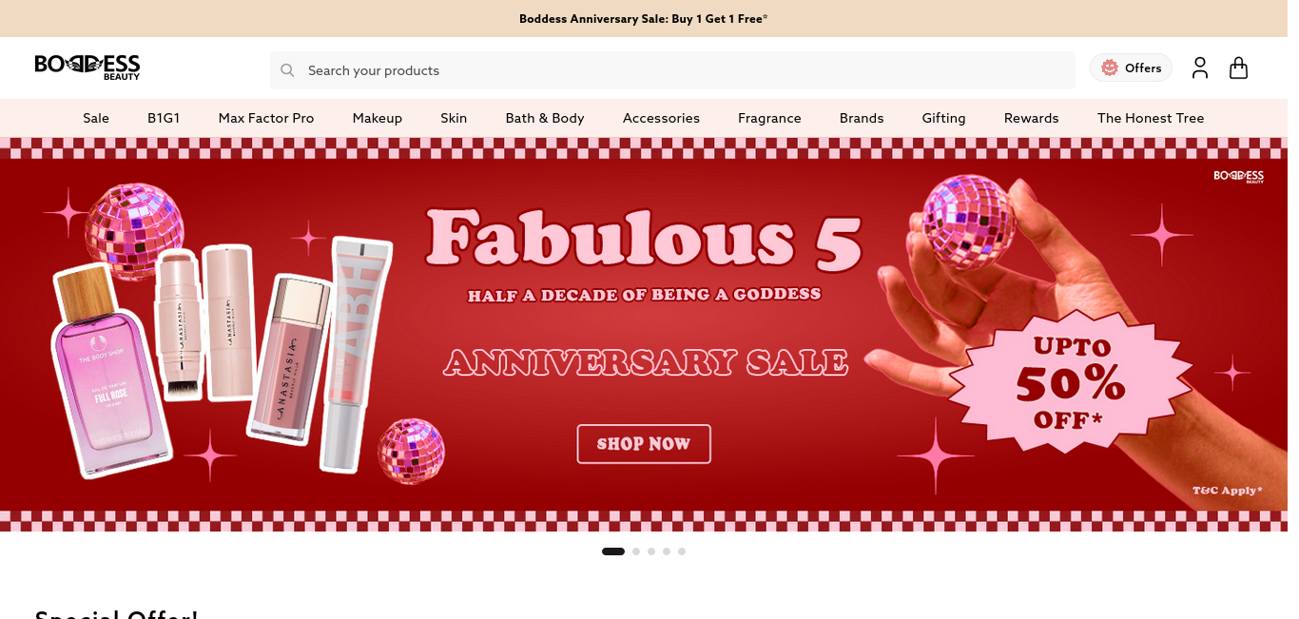
Task: Click the search magnifier icon
Action: pyautogui.click(x=287, y=70)
